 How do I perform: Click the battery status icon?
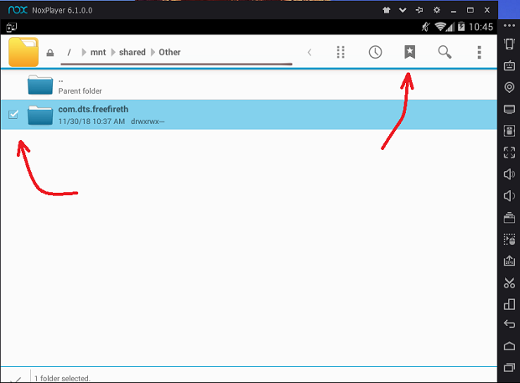[461, 27]
